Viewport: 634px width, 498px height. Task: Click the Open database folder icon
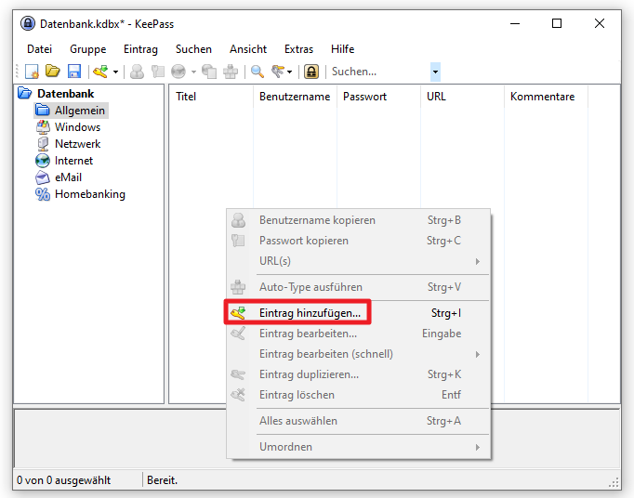point(53,72)
